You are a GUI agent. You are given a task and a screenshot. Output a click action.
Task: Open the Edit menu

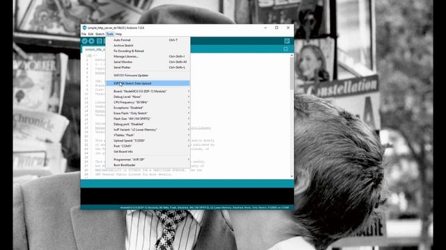click(91, 34)
